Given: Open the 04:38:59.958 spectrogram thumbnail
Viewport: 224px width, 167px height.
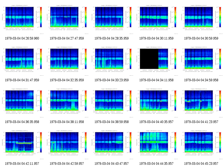Looking at the screenshot, I should point(111,103).
